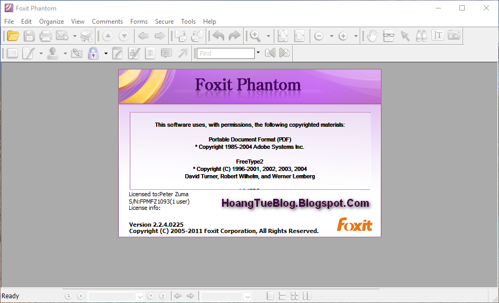Open the Secure menu
Screen dimensions: 499x303
click(x=164, y=22)
